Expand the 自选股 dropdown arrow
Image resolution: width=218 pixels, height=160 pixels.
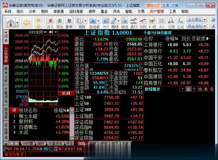(98, 21)
